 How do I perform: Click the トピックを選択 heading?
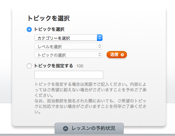click(48, 18)
